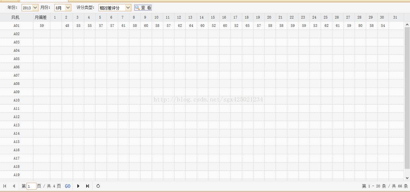Select row A12

click(x=202, y=117)
